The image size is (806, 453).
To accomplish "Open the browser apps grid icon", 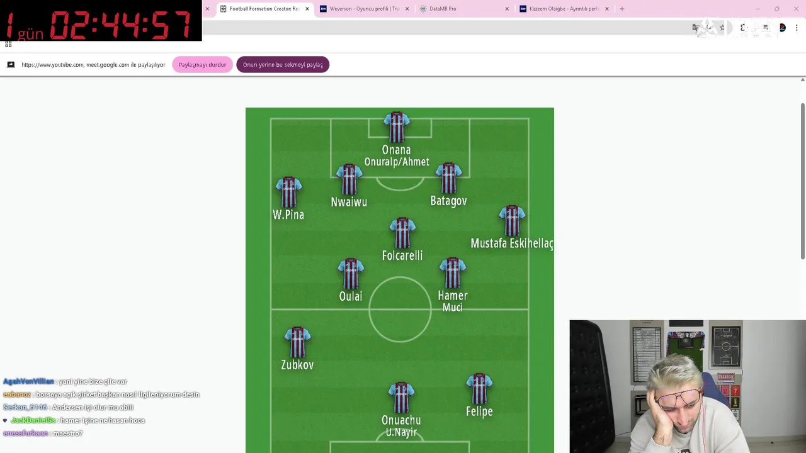I will (x=8, y=44).
